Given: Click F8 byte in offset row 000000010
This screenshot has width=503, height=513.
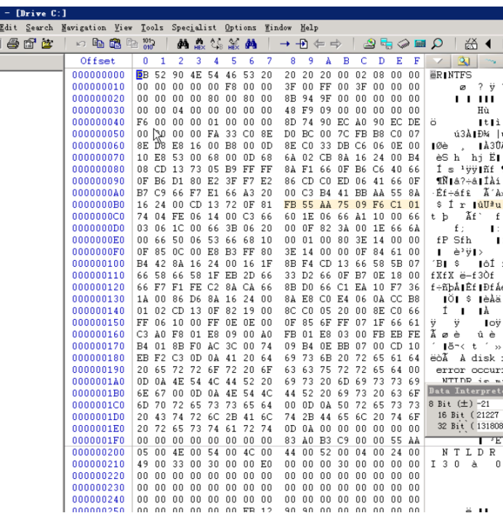Looking at the screenshot, I should click(230, 86).
